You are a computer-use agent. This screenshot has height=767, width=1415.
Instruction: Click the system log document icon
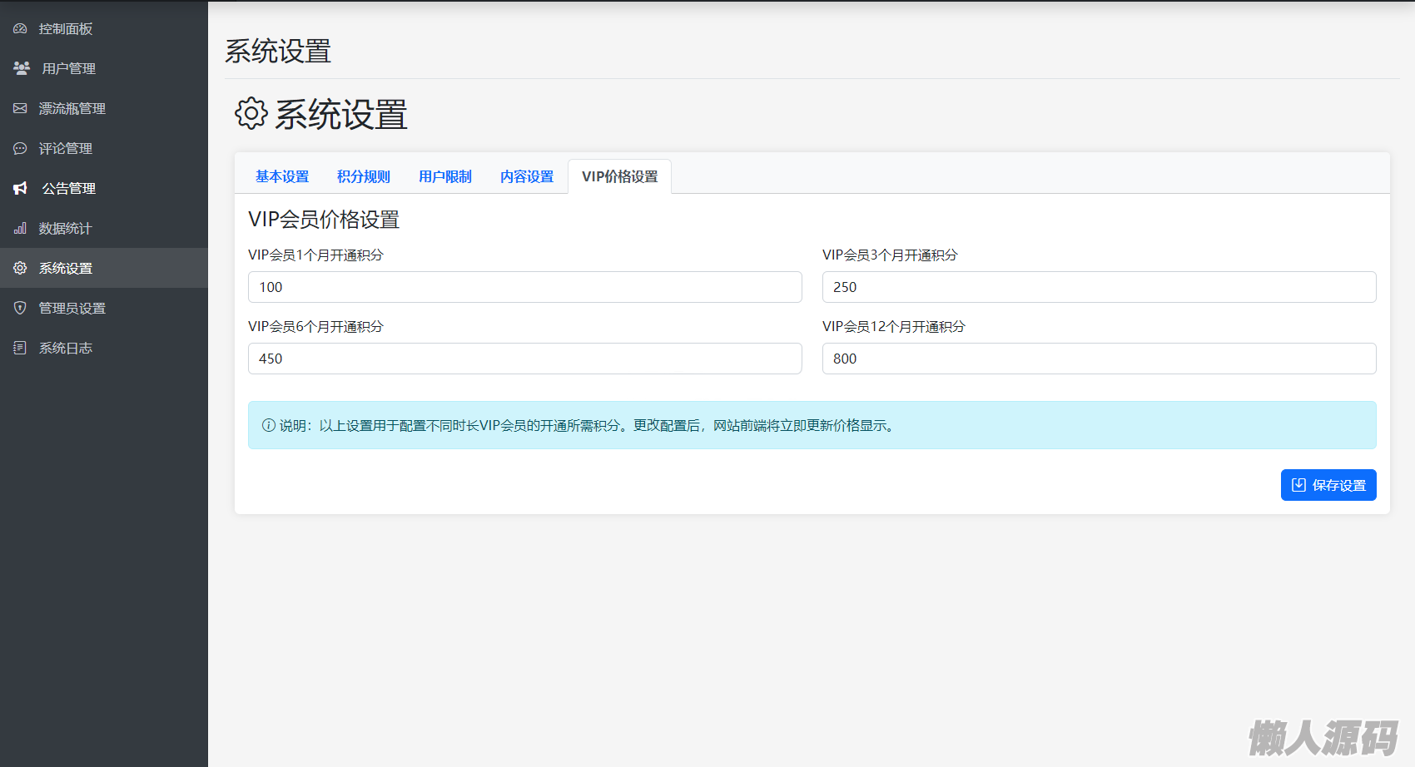pyautogui.click(x=20, y=348)
